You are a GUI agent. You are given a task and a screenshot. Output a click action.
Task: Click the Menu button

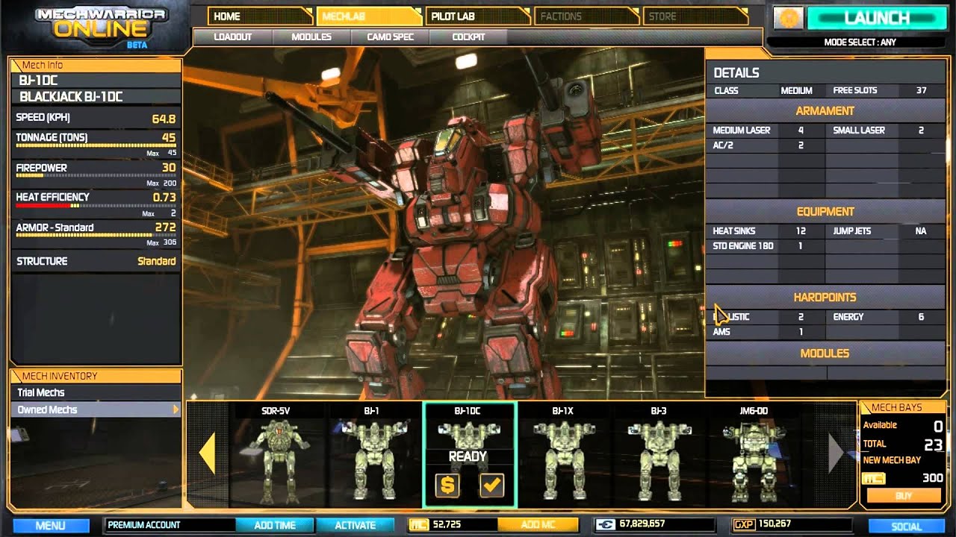coord(51,526)
